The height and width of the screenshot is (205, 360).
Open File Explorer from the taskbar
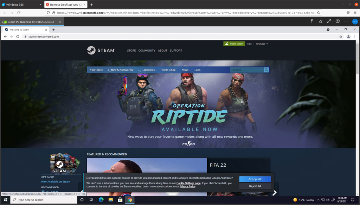[x=111, y=200]
